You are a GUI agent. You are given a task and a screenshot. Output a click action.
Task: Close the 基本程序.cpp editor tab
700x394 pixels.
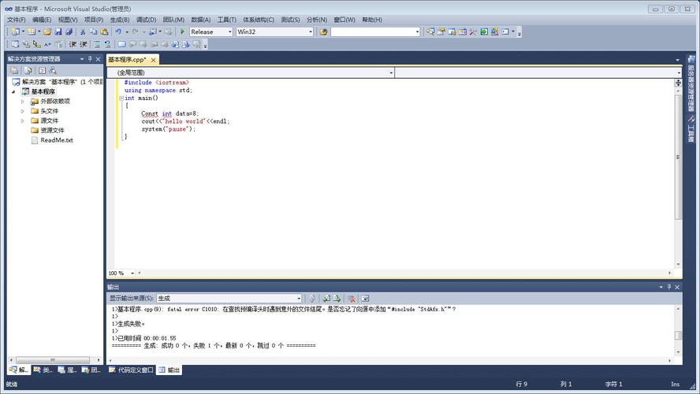153,60
